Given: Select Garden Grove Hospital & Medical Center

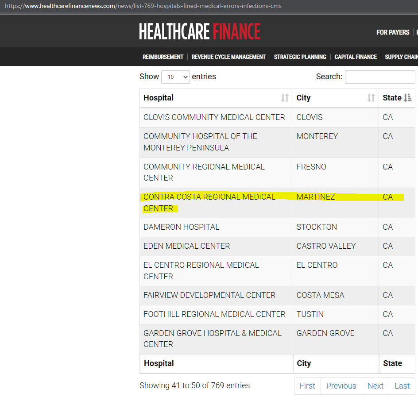Looking at the screenshot, I should pos(216,339).
